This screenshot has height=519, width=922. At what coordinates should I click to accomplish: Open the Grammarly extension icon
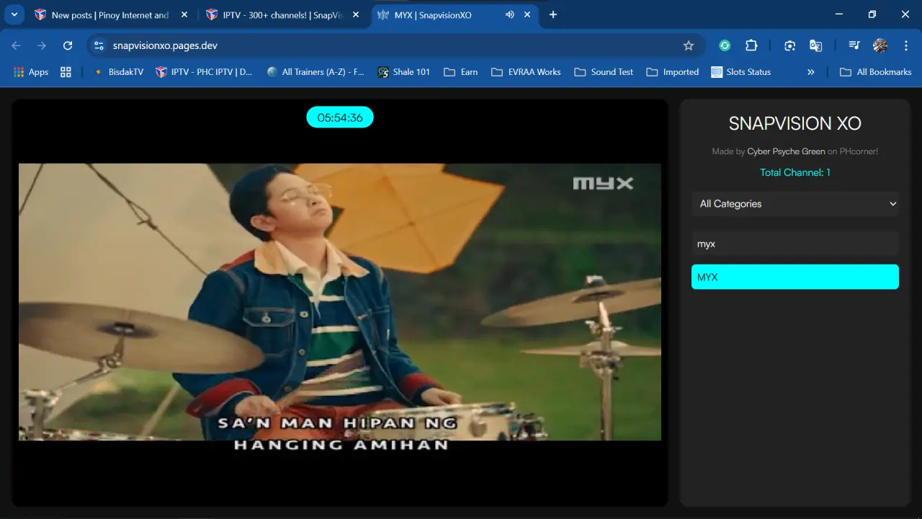click(725, 45)
